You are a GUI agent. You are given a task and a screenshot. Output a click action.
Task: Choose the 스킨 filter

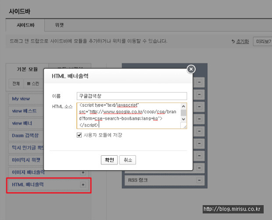click(x=33, y=84)
